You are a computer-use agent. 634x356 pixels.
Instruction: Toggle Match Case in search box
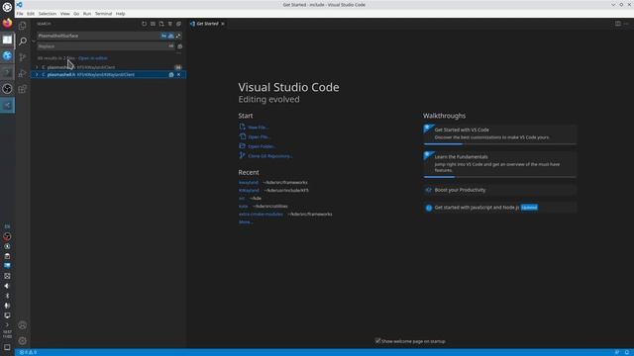(163, 36)
